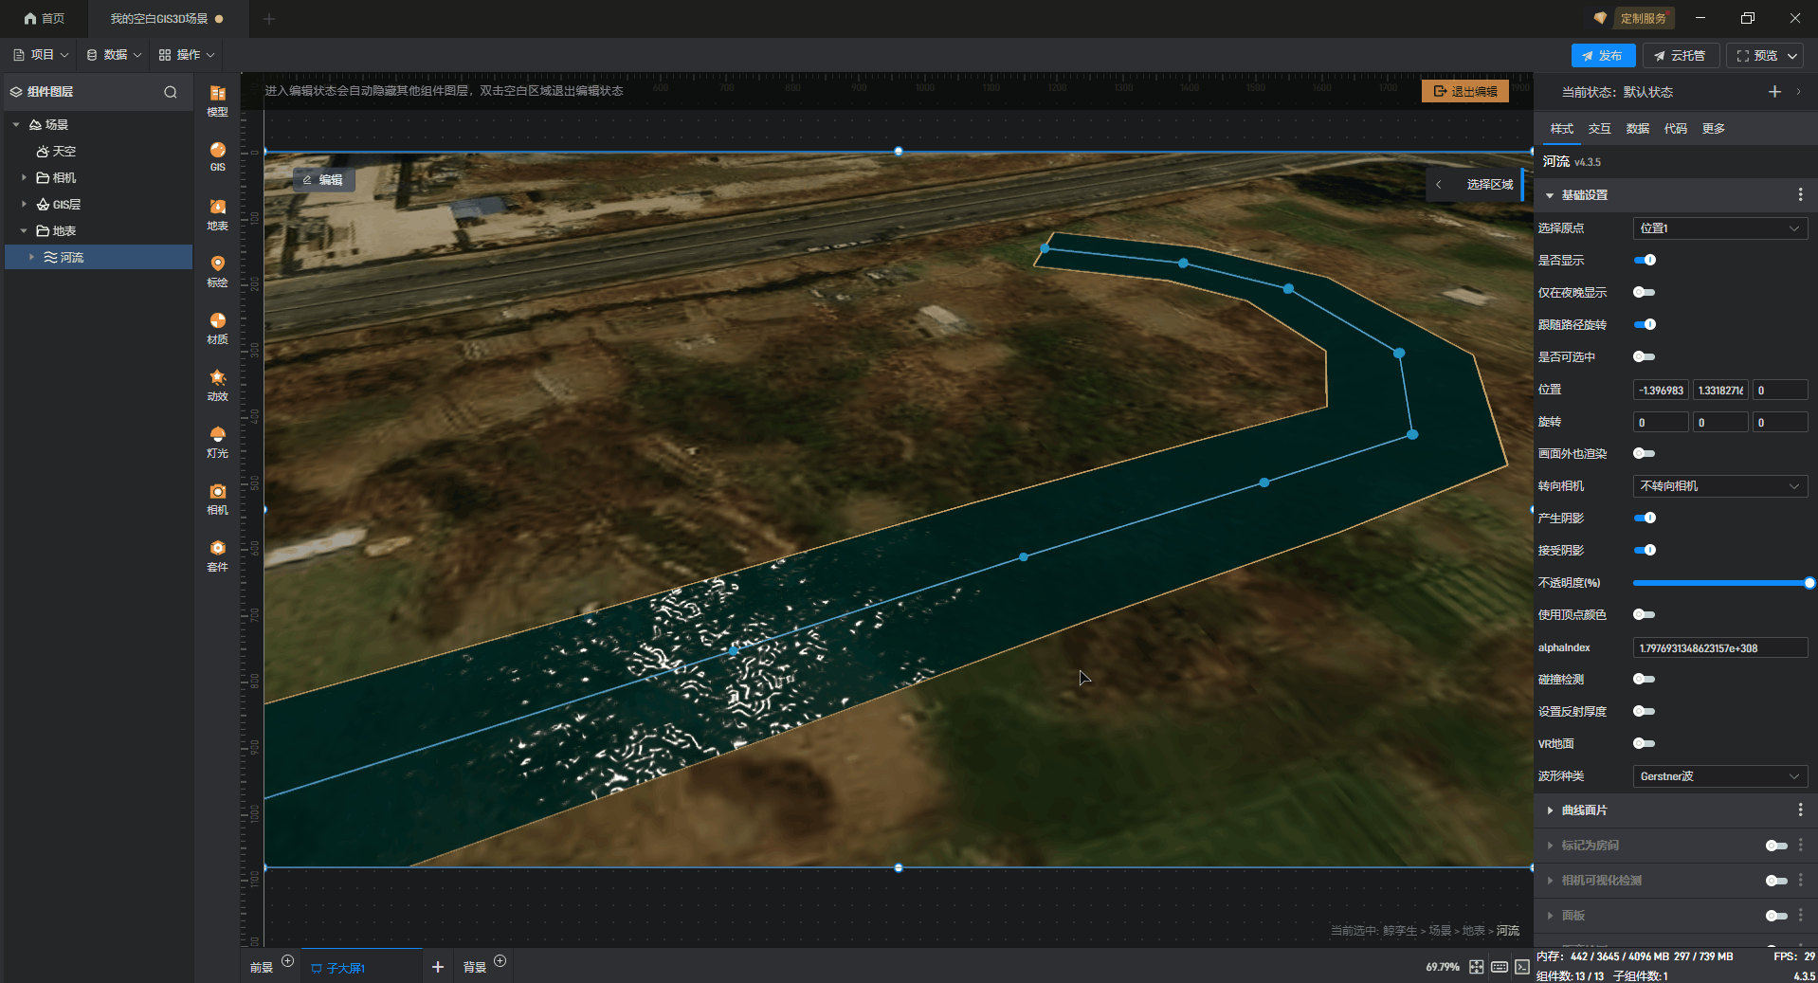Open the GIS component category
The image size is (1818, 983).
click(217, 156)
